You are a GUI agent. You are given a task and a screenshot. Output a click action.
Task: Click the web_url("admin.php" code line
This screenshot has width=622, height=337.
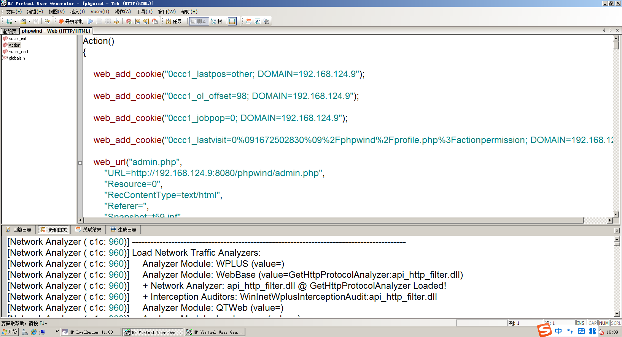138,162
